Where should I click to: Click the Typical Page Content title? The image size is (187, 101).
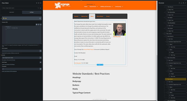[x=82, y=93]
